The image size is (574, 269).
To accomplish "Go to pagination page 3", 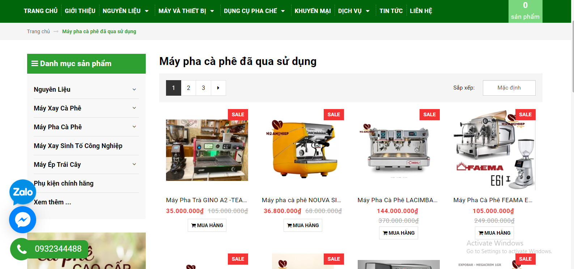I will pos(203,88).
